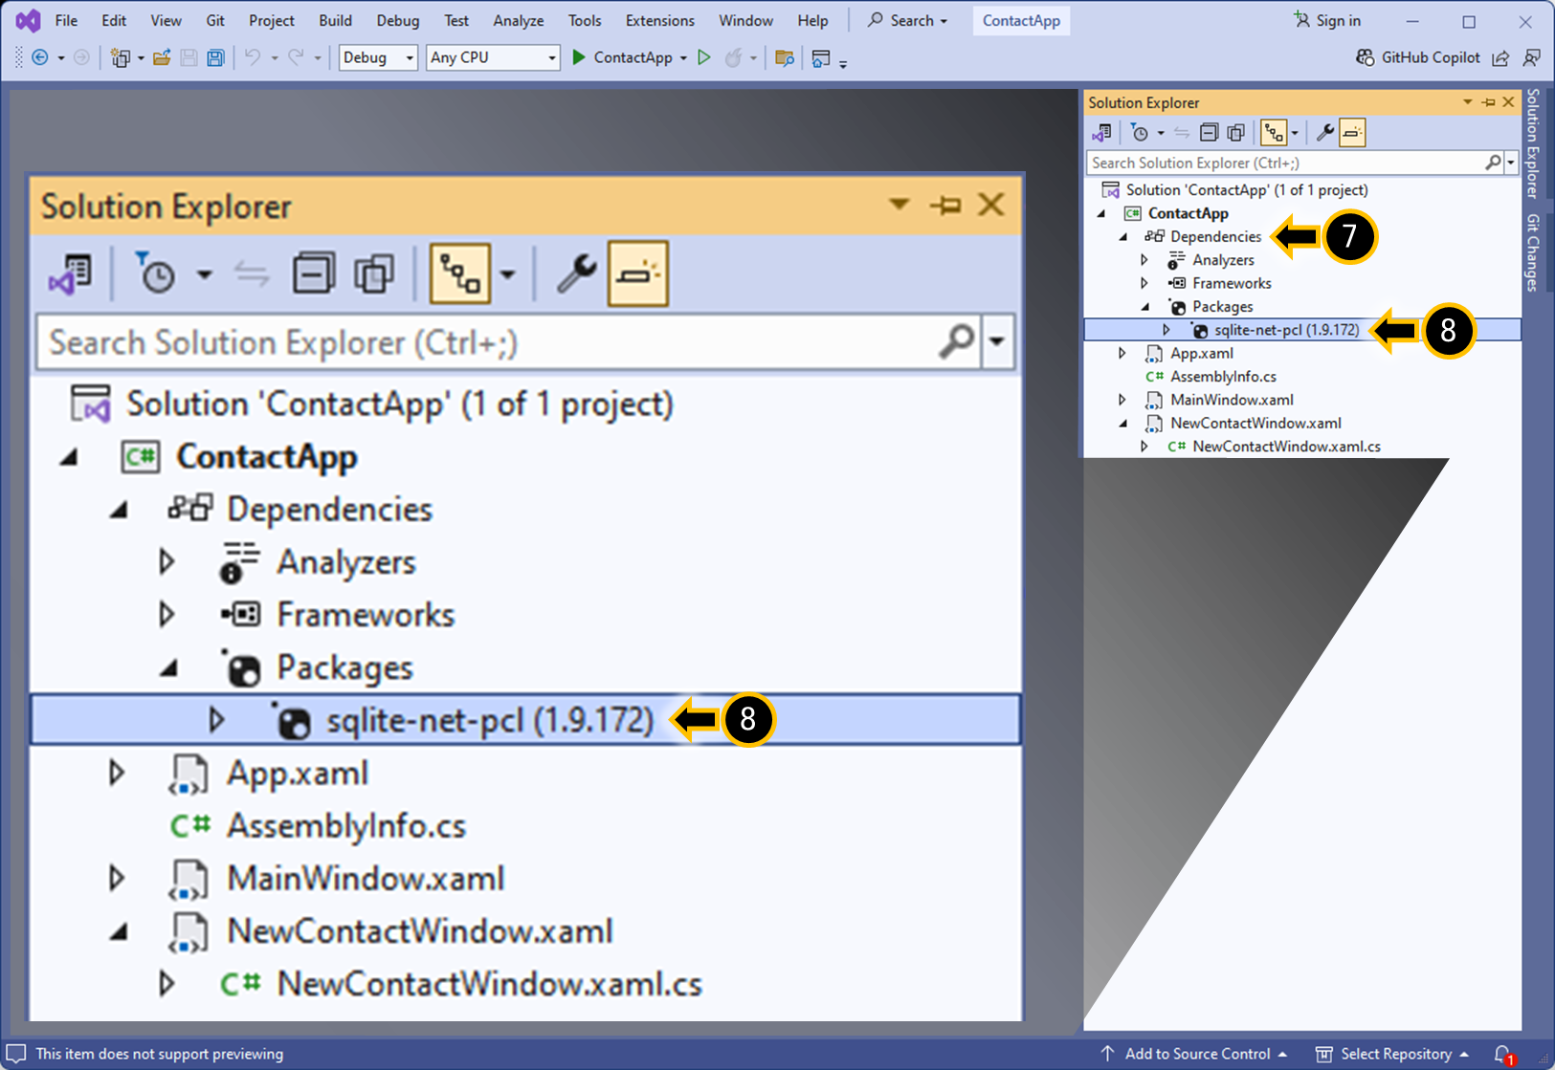The height and width of the screenshot is (1070, 1555).
Task: Toggle file nesting icon in enlarged Solution Explorer
Action: point(460,274)
